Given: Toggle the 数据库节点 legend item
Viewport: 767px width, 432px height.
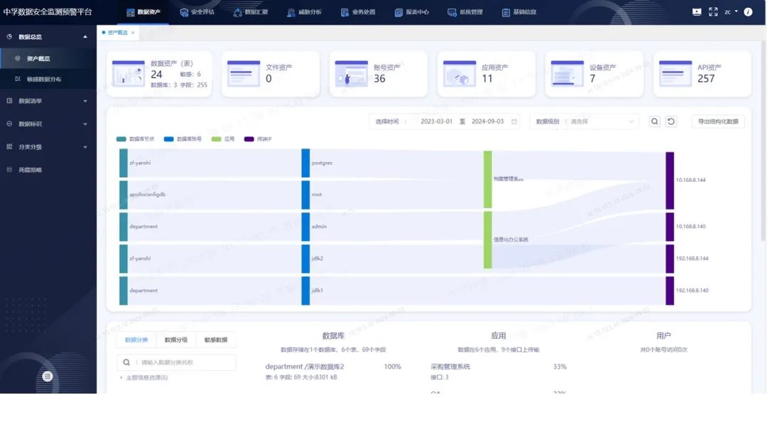Looking at the screenshot, I should (x=135, y=139).
